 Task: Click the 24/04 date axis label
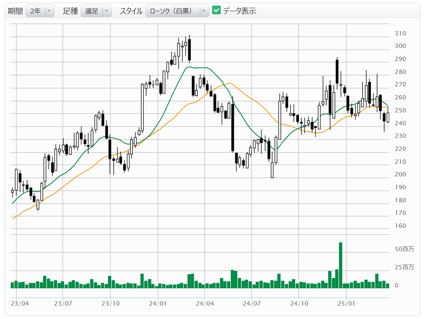[205, 303]
